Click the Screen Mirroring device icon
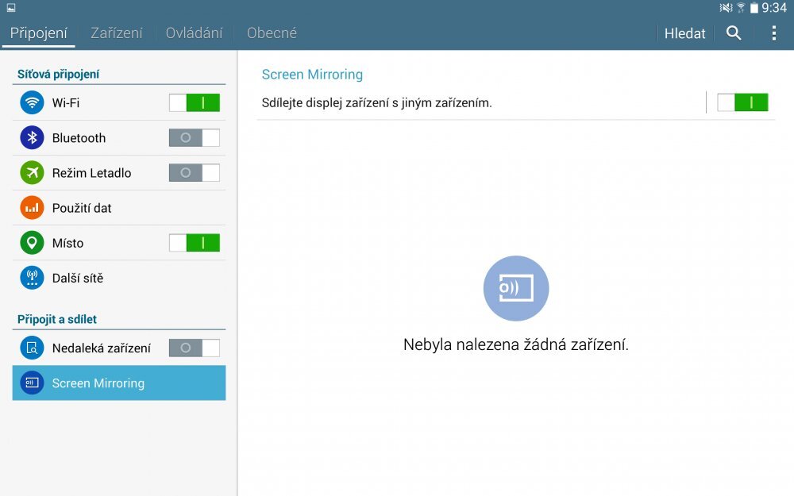 coord(31,383)
